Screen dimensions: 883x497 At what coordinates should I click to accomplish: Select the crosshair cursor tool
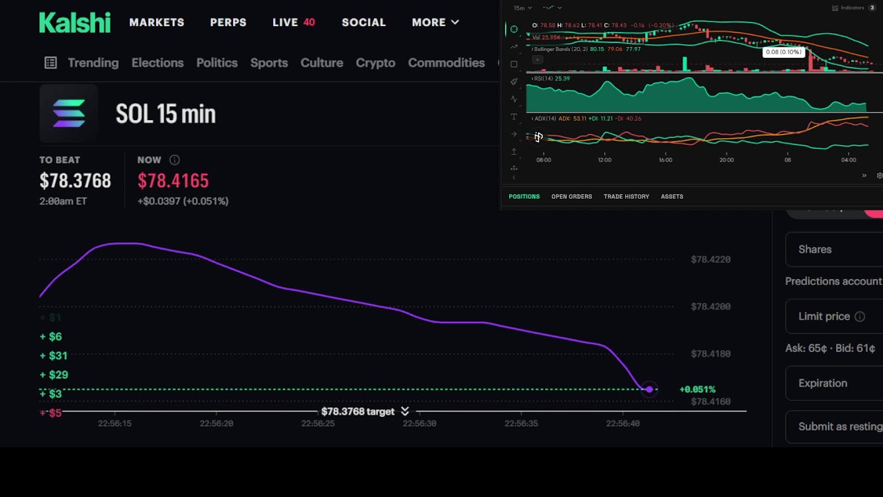[514, 29]
